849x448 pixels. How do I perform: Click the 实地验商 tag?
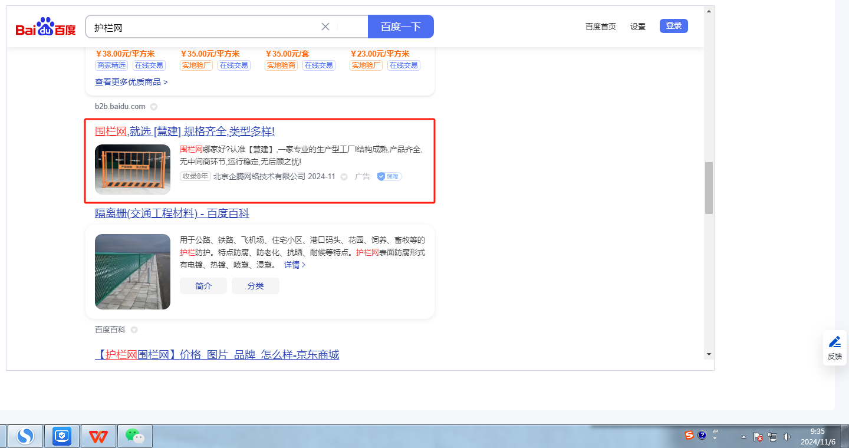coord(281,65)
